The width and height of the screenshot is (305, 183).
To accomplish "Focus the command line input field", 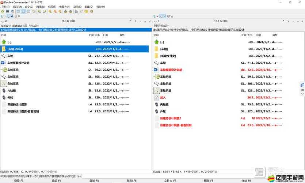I will (192, 176).
